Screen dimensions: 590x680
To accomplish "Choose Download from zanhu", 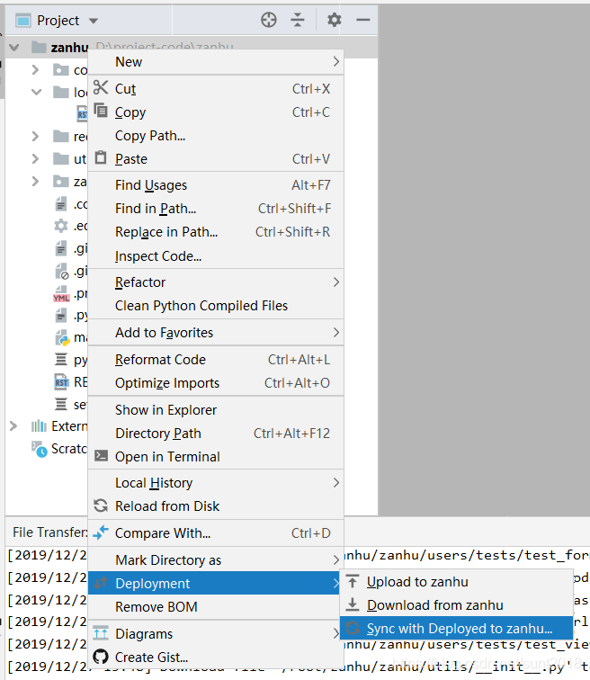I will [456, 605].
